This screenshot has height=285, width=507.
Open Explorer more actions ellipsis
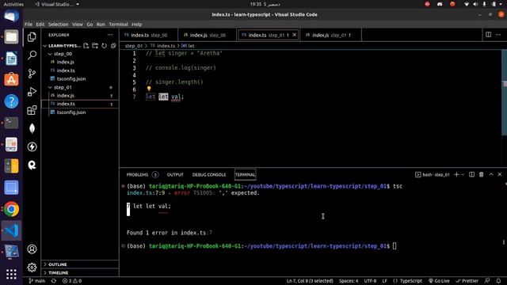coord(110,35)
